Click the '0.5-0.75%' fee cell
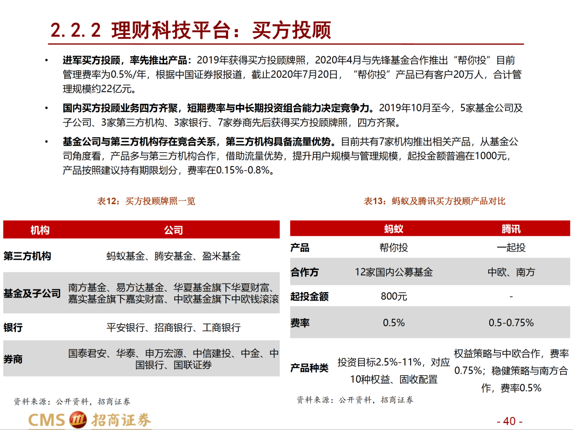 511,323
